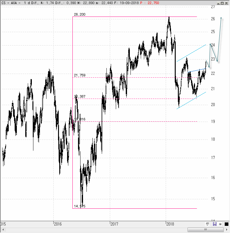Screen dimensions: 230x233
Task: Click the 14,575 bottom level label
Action: point(80,206)
